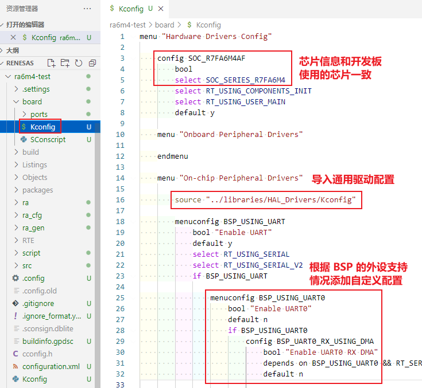This screenshot has height=388, width=422.
Task: Refresh the RENESAS explorer tree
Action: tap(79, 63)
